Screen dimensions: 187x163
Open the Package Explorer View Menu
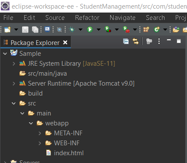pyautogui.click(x=159, y=42)
